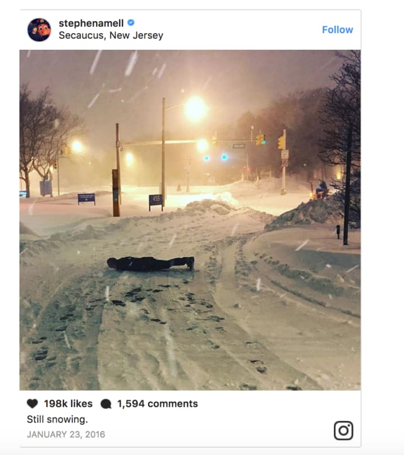The image size is (404, 455).
Task: View the 198k likes count
Action: pyautogui.click(x=68, y=403)
